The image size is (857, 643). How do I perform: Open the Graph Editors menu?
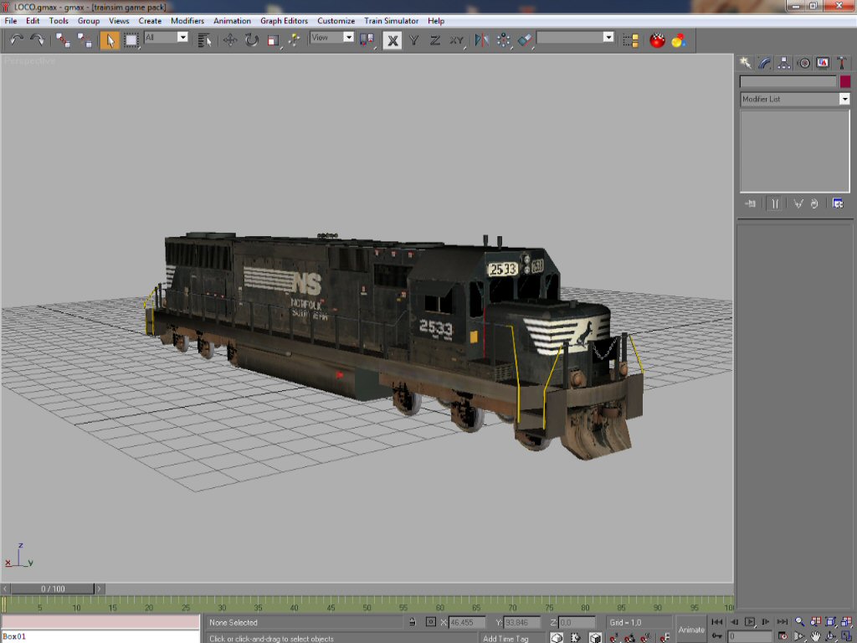[x=285, y=21]
